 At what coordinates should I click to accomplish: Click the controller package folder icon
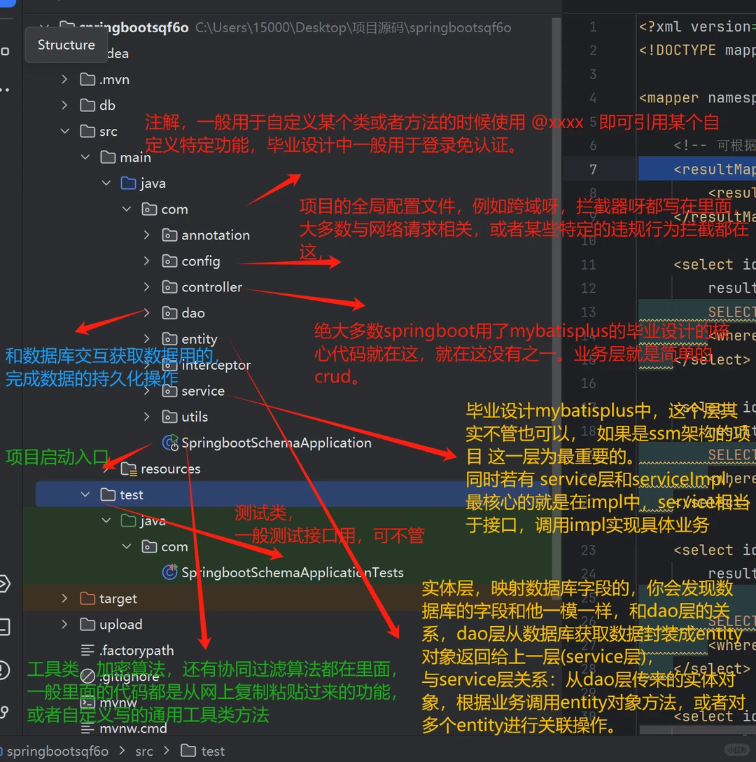point(169,286)
